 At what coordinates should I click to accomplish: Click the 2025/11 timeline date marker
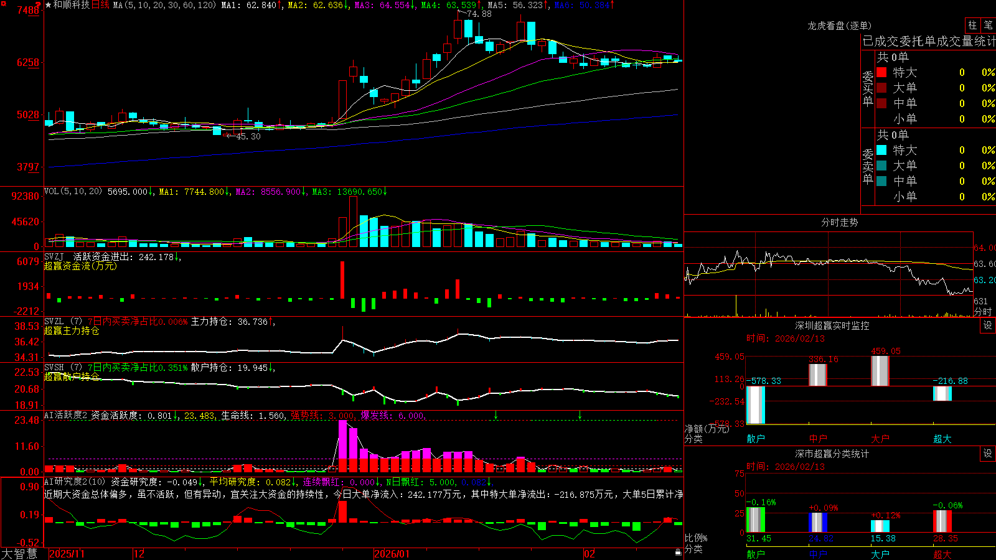point(67,554)
